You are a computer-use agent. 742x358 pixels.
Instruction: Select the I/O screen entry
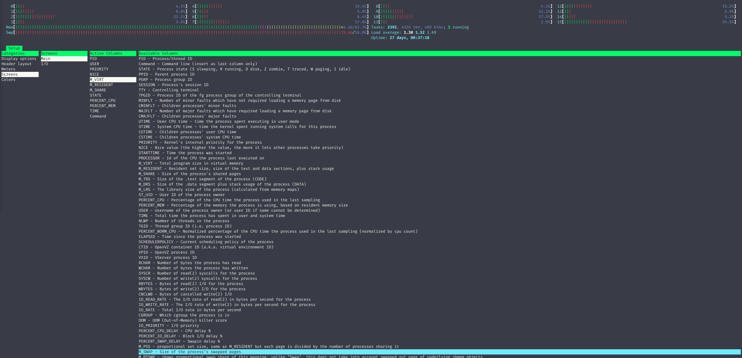44,64
